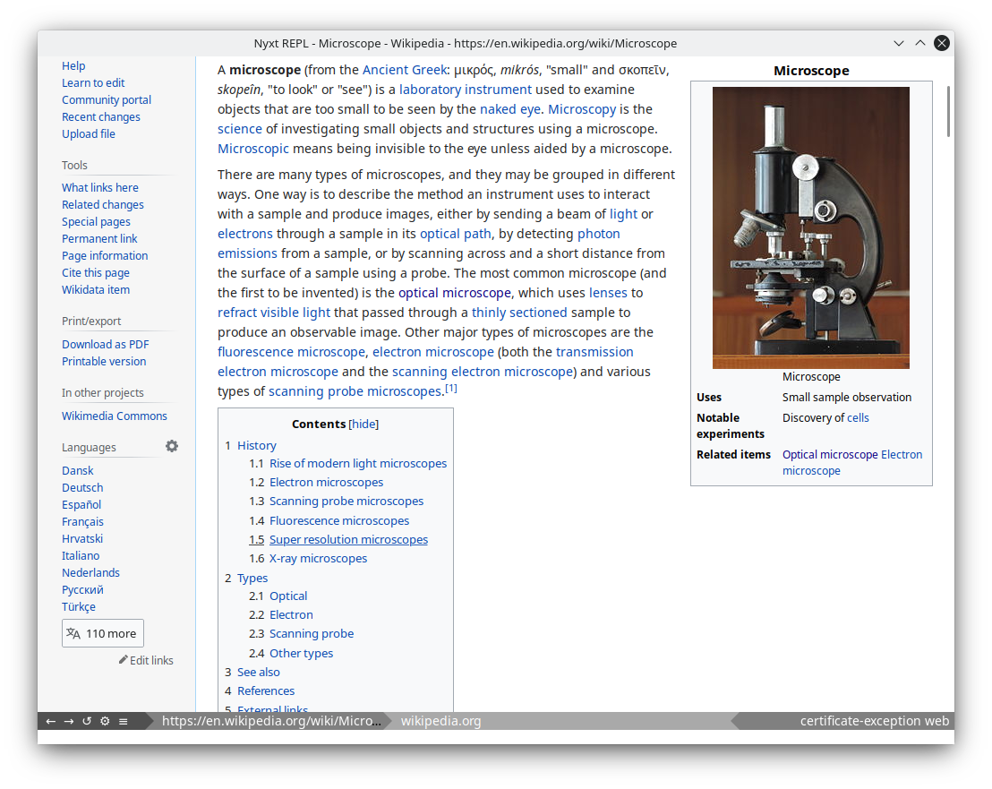The image size is (992, 789).
Task: Hide the Contents table
Action: pyautogui.click(x=363, y=424)
